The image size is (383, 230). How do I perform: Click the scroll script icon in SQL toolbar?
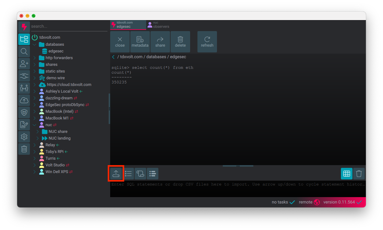click(140, 174)
